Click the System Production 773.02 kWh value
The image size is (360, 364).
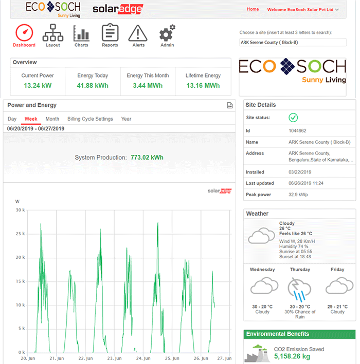click(147, 158)
